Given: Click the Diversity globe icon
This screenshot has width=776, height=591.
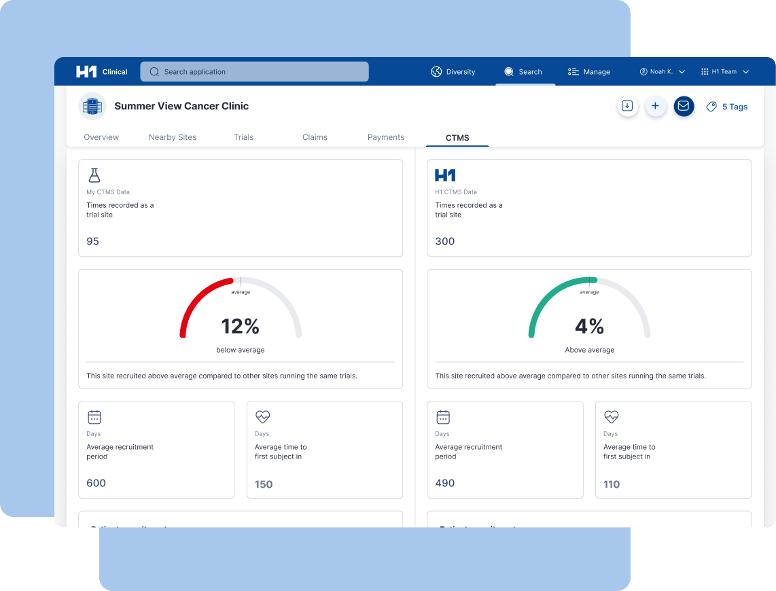Looking at the screenshot, I should (436, 72).
